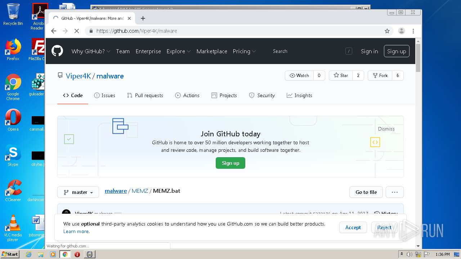
Task: Stop page loading with the X button
Action: pyautogui.click(x=76, y=31)
